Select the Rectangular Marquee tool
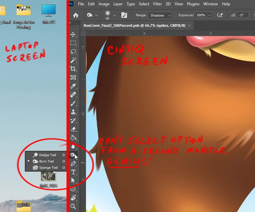Image resolution: width=255 pixels, height=212 pixels. pos(73,43)
